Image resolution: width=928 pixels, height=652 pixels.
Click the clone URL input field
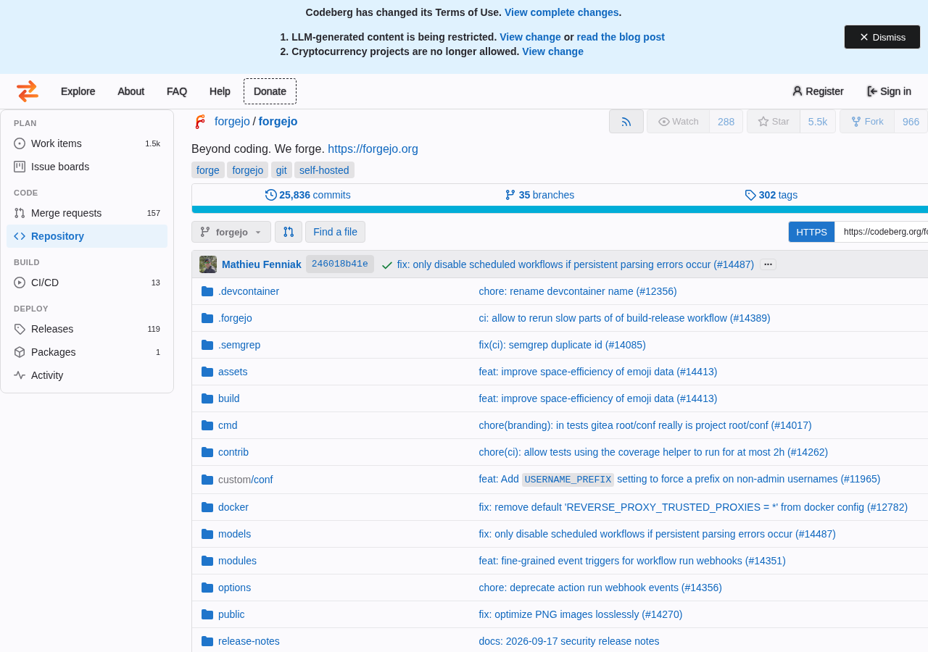(x=882, y=232)
